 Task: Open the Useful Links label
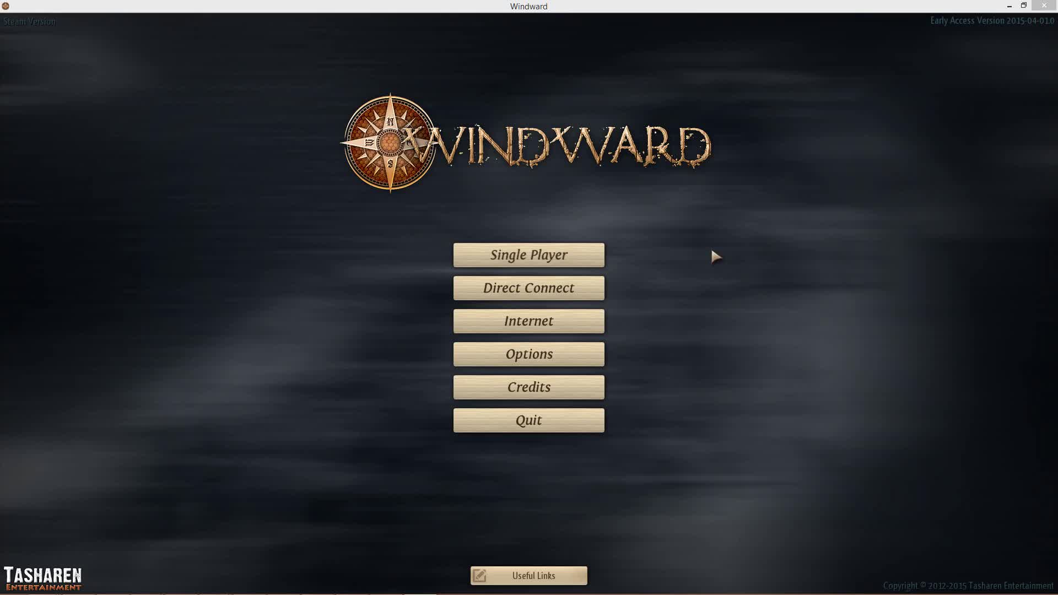click(x=533, y=576)
